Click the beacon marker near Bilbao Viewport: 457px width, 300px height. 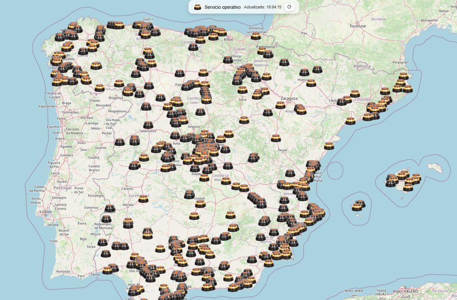point(222,31)
